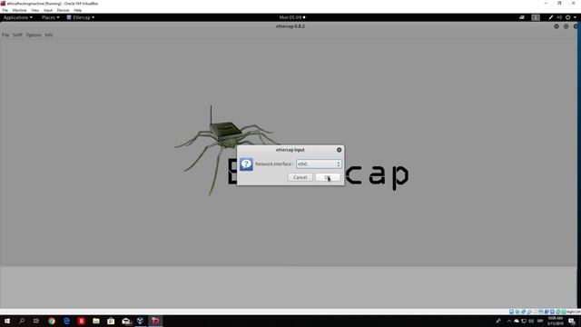Open VirtualBox manager from the taskbar
Screen dimensions: 581x327
[x=141, y=321]
